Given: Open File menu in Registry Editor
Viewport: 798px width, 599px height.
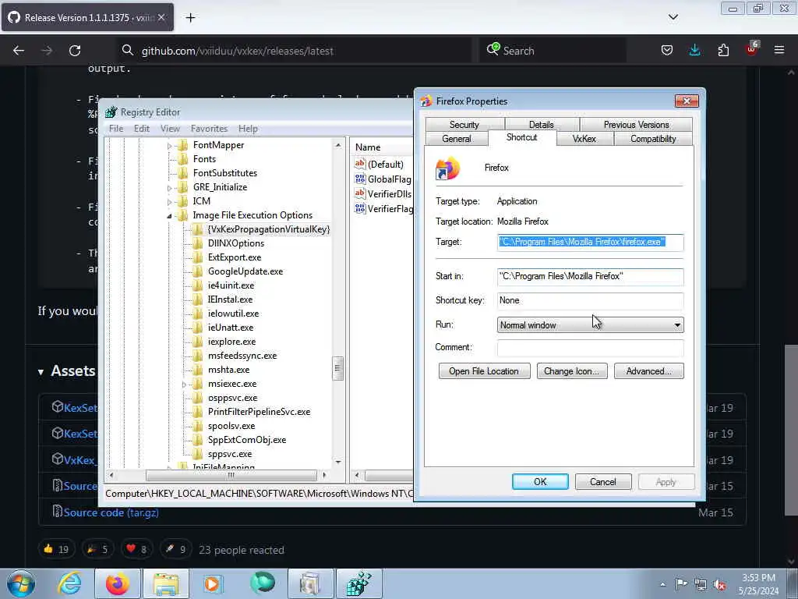Looking at the screenshot, I should (116, 129).
